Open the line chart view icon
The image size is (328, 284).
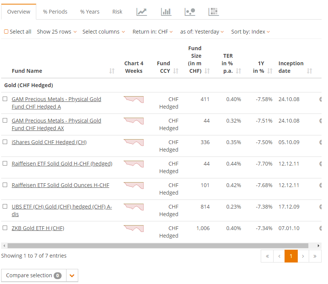click(x=142, y=12)
